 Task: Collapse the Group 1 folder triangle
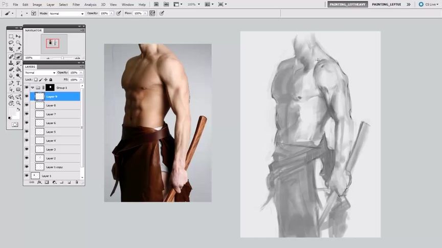[x=32, y=88]
